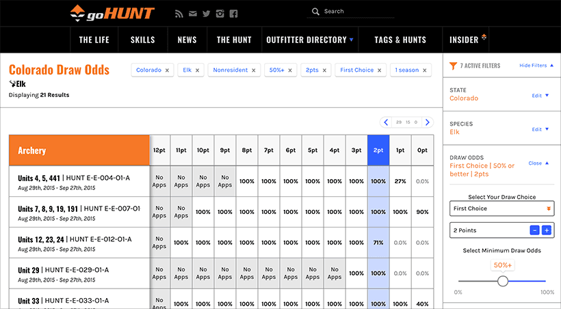
Task: Click Hide Filters link
Action: (536, 66)
